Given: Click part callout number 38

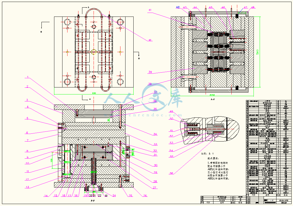Looking at the screenshot, I should tap(150, 84).
